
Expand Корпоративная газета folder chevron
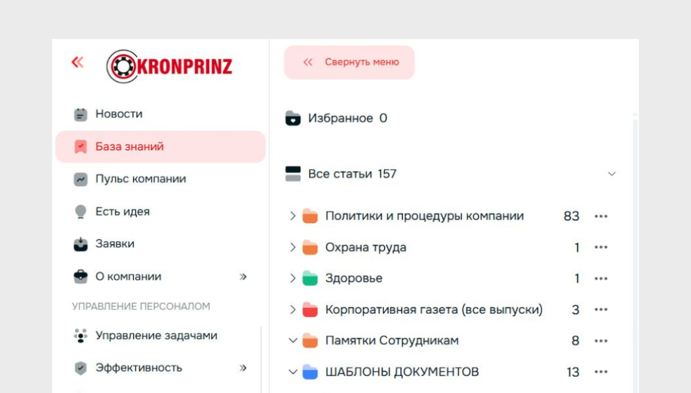[x=293, y=309]
